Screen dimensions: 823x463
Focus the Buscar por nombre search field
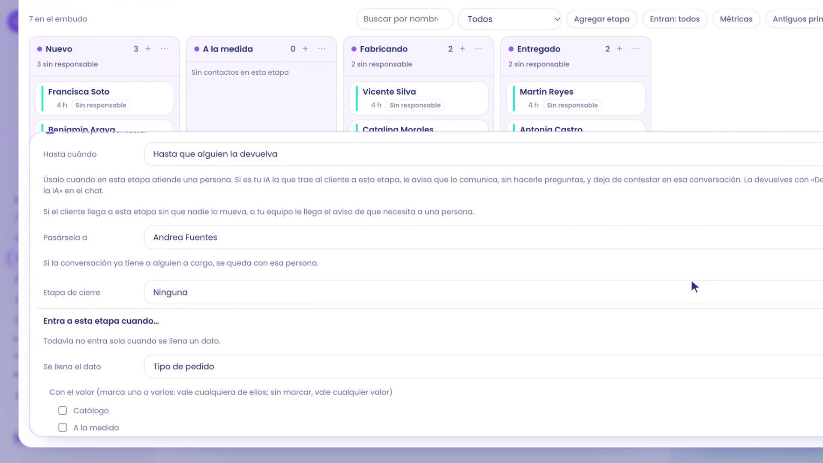tap(405, 19)
